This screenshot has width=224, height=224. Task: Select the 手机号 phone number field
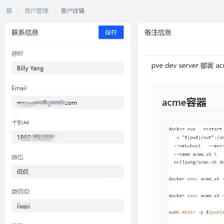tap(68, 137)
